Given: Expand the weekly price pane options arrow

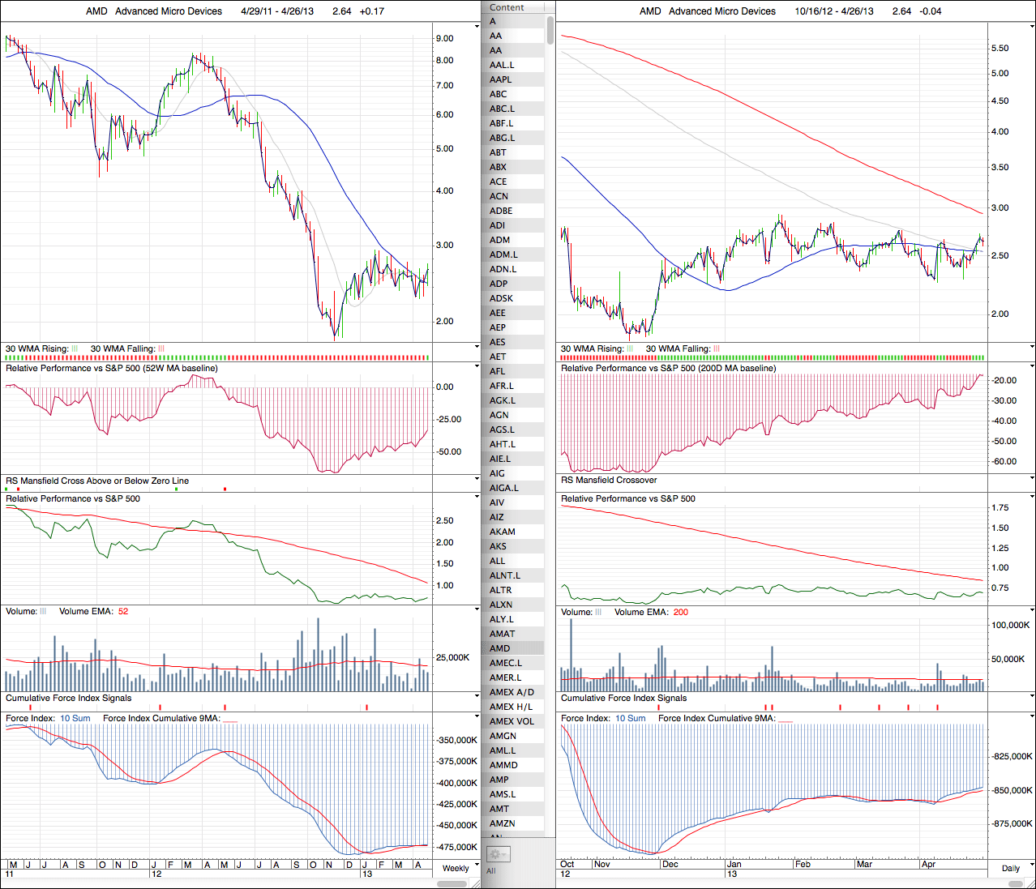Looking at the screenshot, I should click(477, 28).
